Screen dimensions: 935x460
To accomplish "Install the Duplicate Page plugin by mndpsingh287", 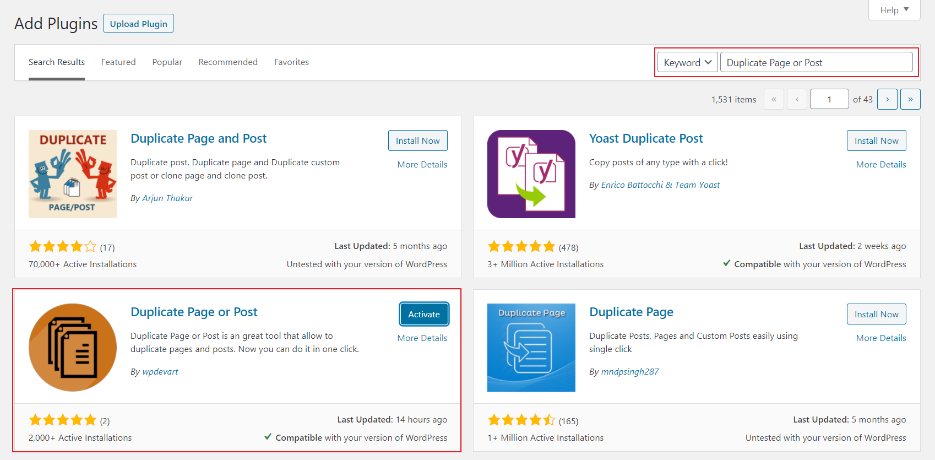I will pyautogui.click(x=877, y=314).
